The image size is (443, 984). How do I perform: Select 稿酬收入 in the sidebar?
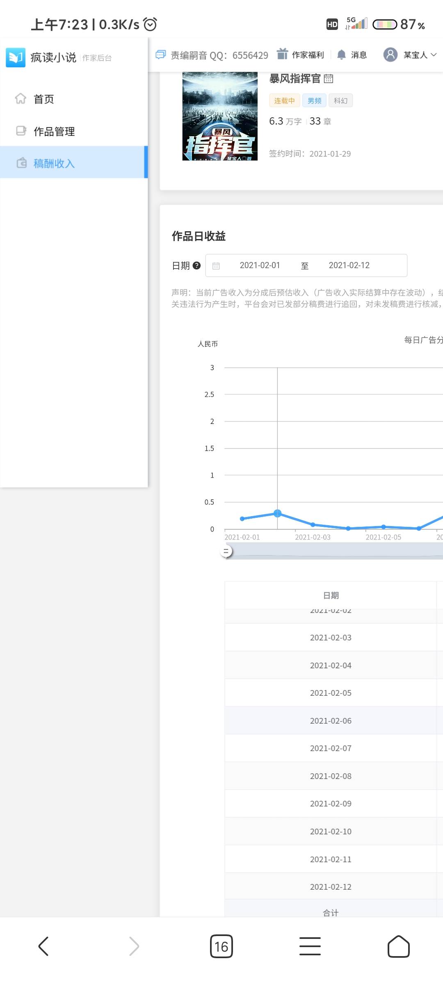[x=54, y=164]
